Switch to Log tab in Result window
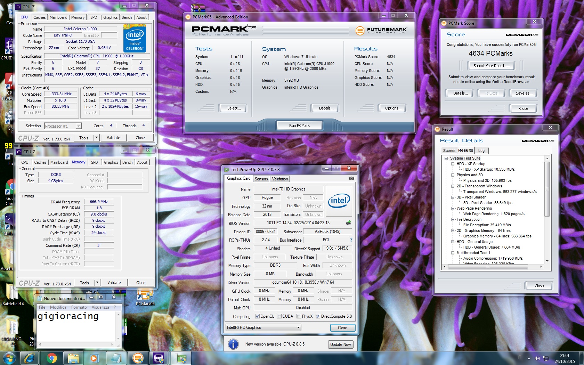Screen dimensions: 584x365 click(x=481, y=151)
